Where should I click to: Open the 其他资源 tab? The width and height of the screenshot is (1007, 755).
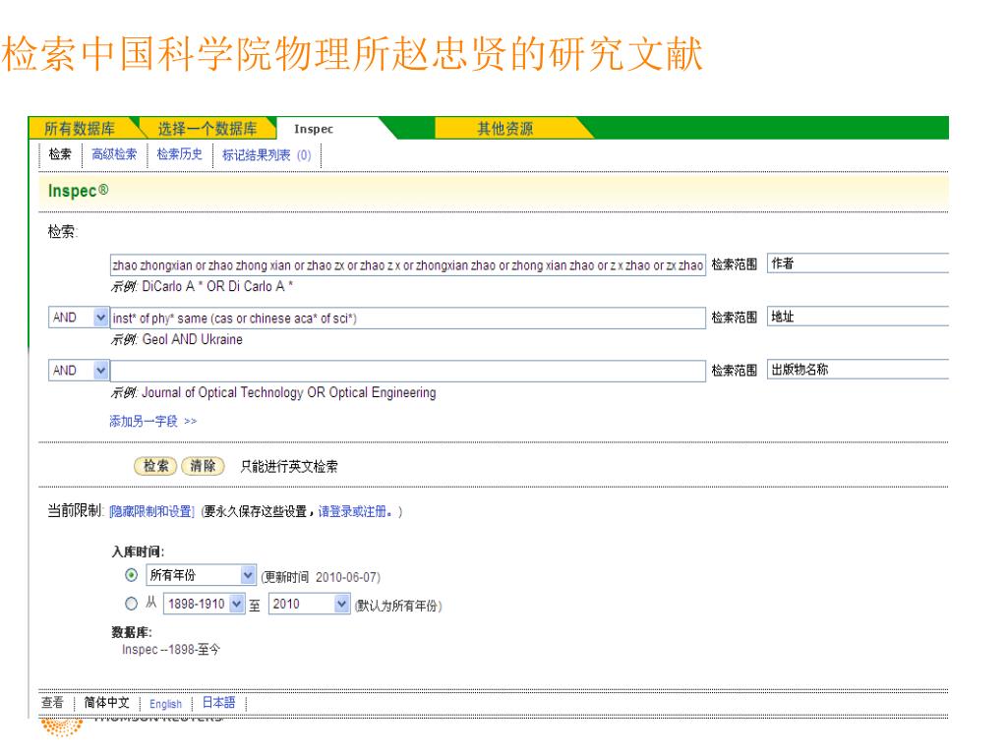tap(504, 129)
